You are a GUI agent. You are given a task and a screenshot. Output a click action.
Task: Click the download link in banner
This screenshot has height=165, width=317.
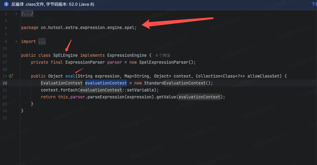click(314, 4)
